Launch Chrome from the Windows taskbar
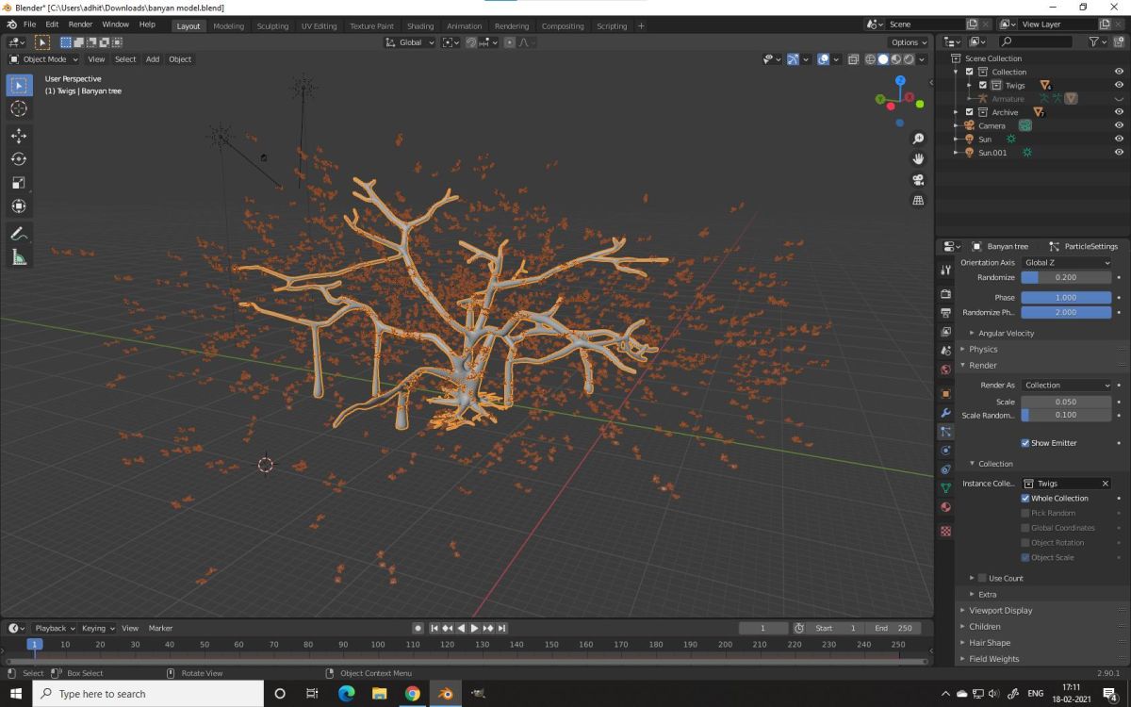Image resolution: width=1131 pixels, height=707 pixels. (x=412, y=694)
